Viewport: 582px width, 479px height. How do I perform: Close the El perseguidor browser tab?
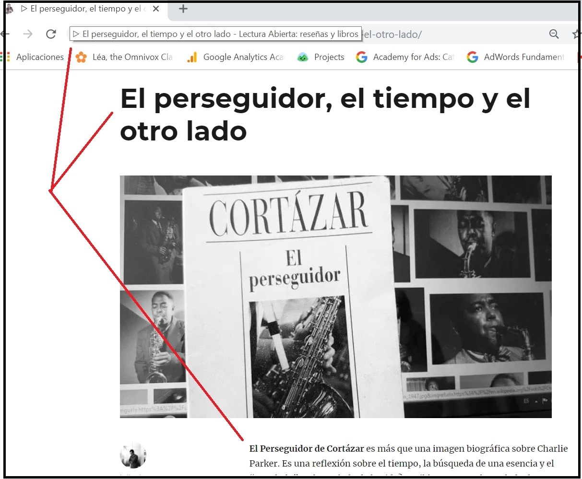coord(155,9)
